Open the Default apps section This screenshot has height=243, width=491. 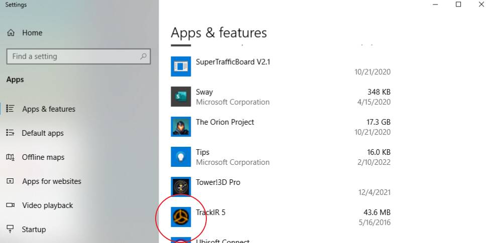click(x=43, y=133)
